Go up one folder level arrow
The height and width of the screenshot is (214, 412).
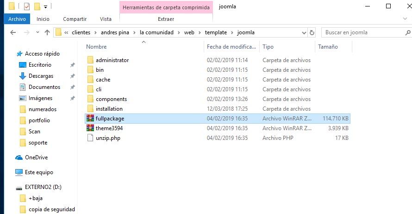coord(47,32)
